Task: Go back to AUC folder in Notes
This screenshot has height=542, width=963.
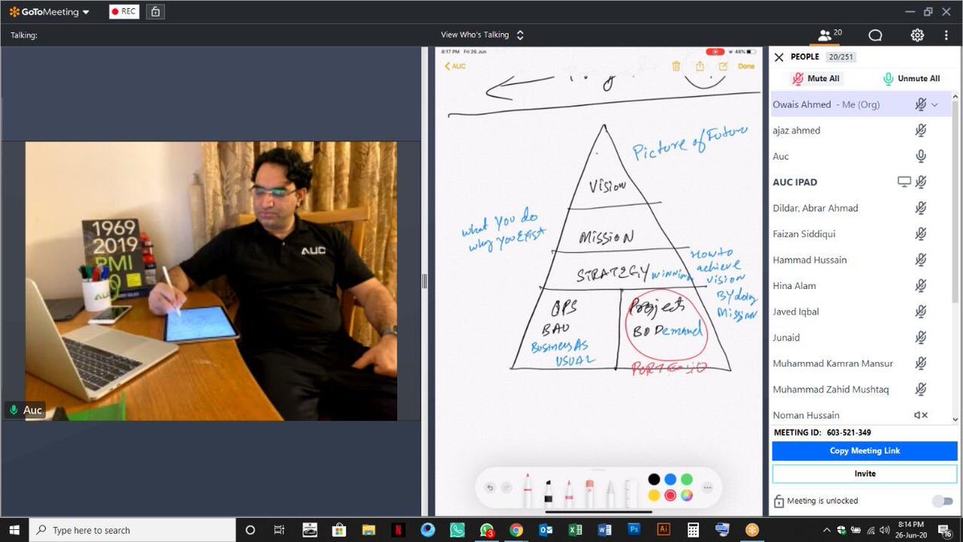Action: [455, 66]
